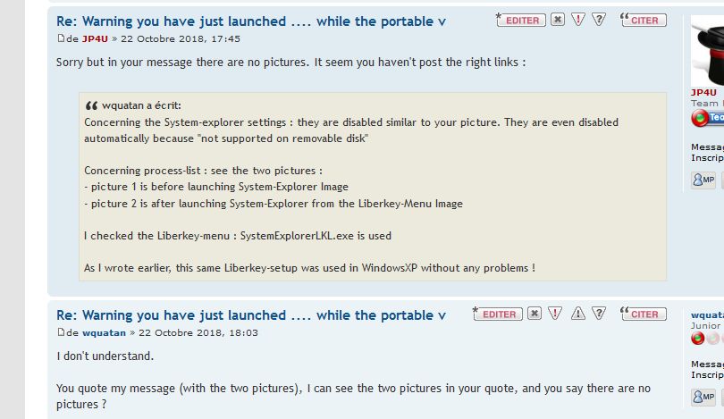Click small post icon before JP4U's byline
724x419 pixels.
(61, 38)
